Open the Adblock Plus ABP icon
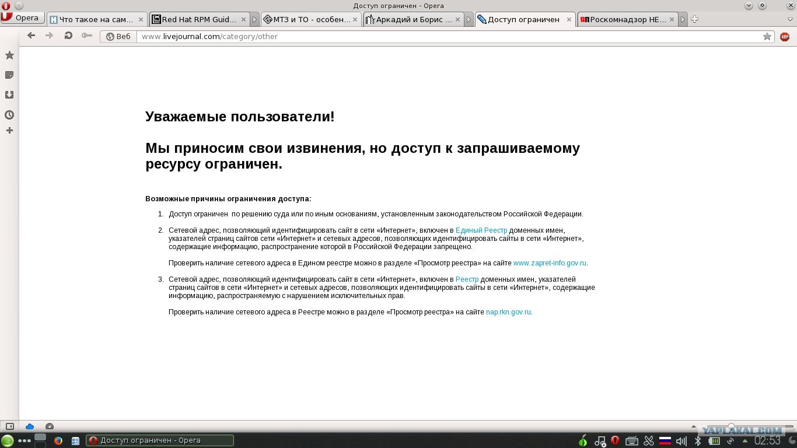 click(785, 37)
